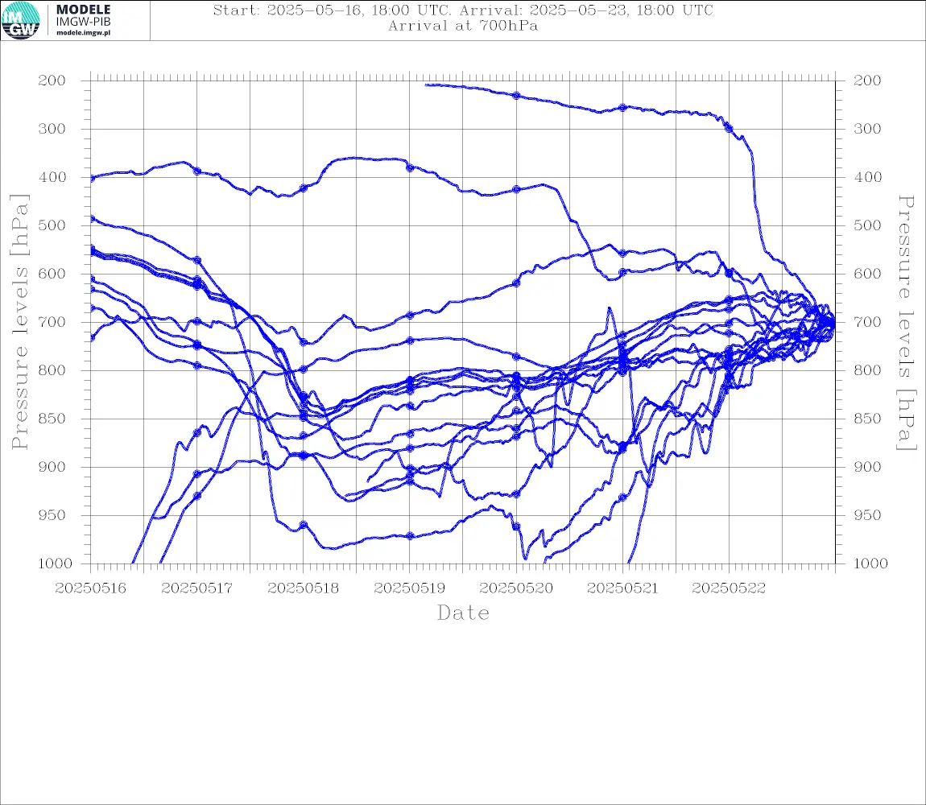Click the right axis 700 pressure label

(x=867, y=322)
